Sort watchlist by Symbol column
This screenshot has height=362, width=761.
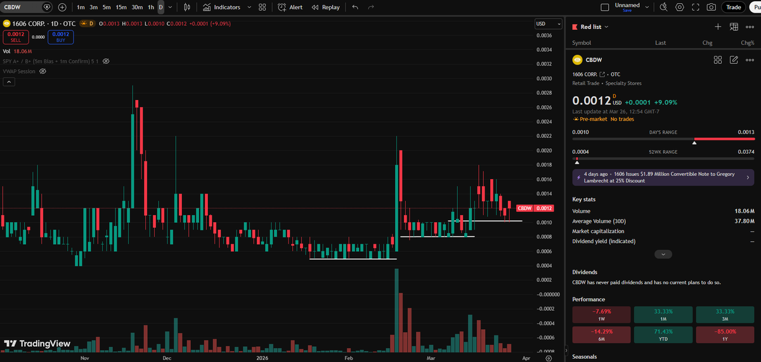click(582, 43)
